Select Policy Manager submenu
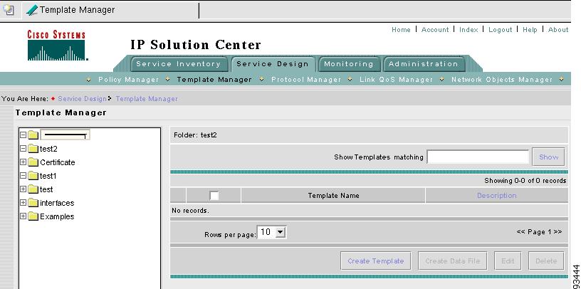Viewport: 581px width, 289px height. click(129, 79)
